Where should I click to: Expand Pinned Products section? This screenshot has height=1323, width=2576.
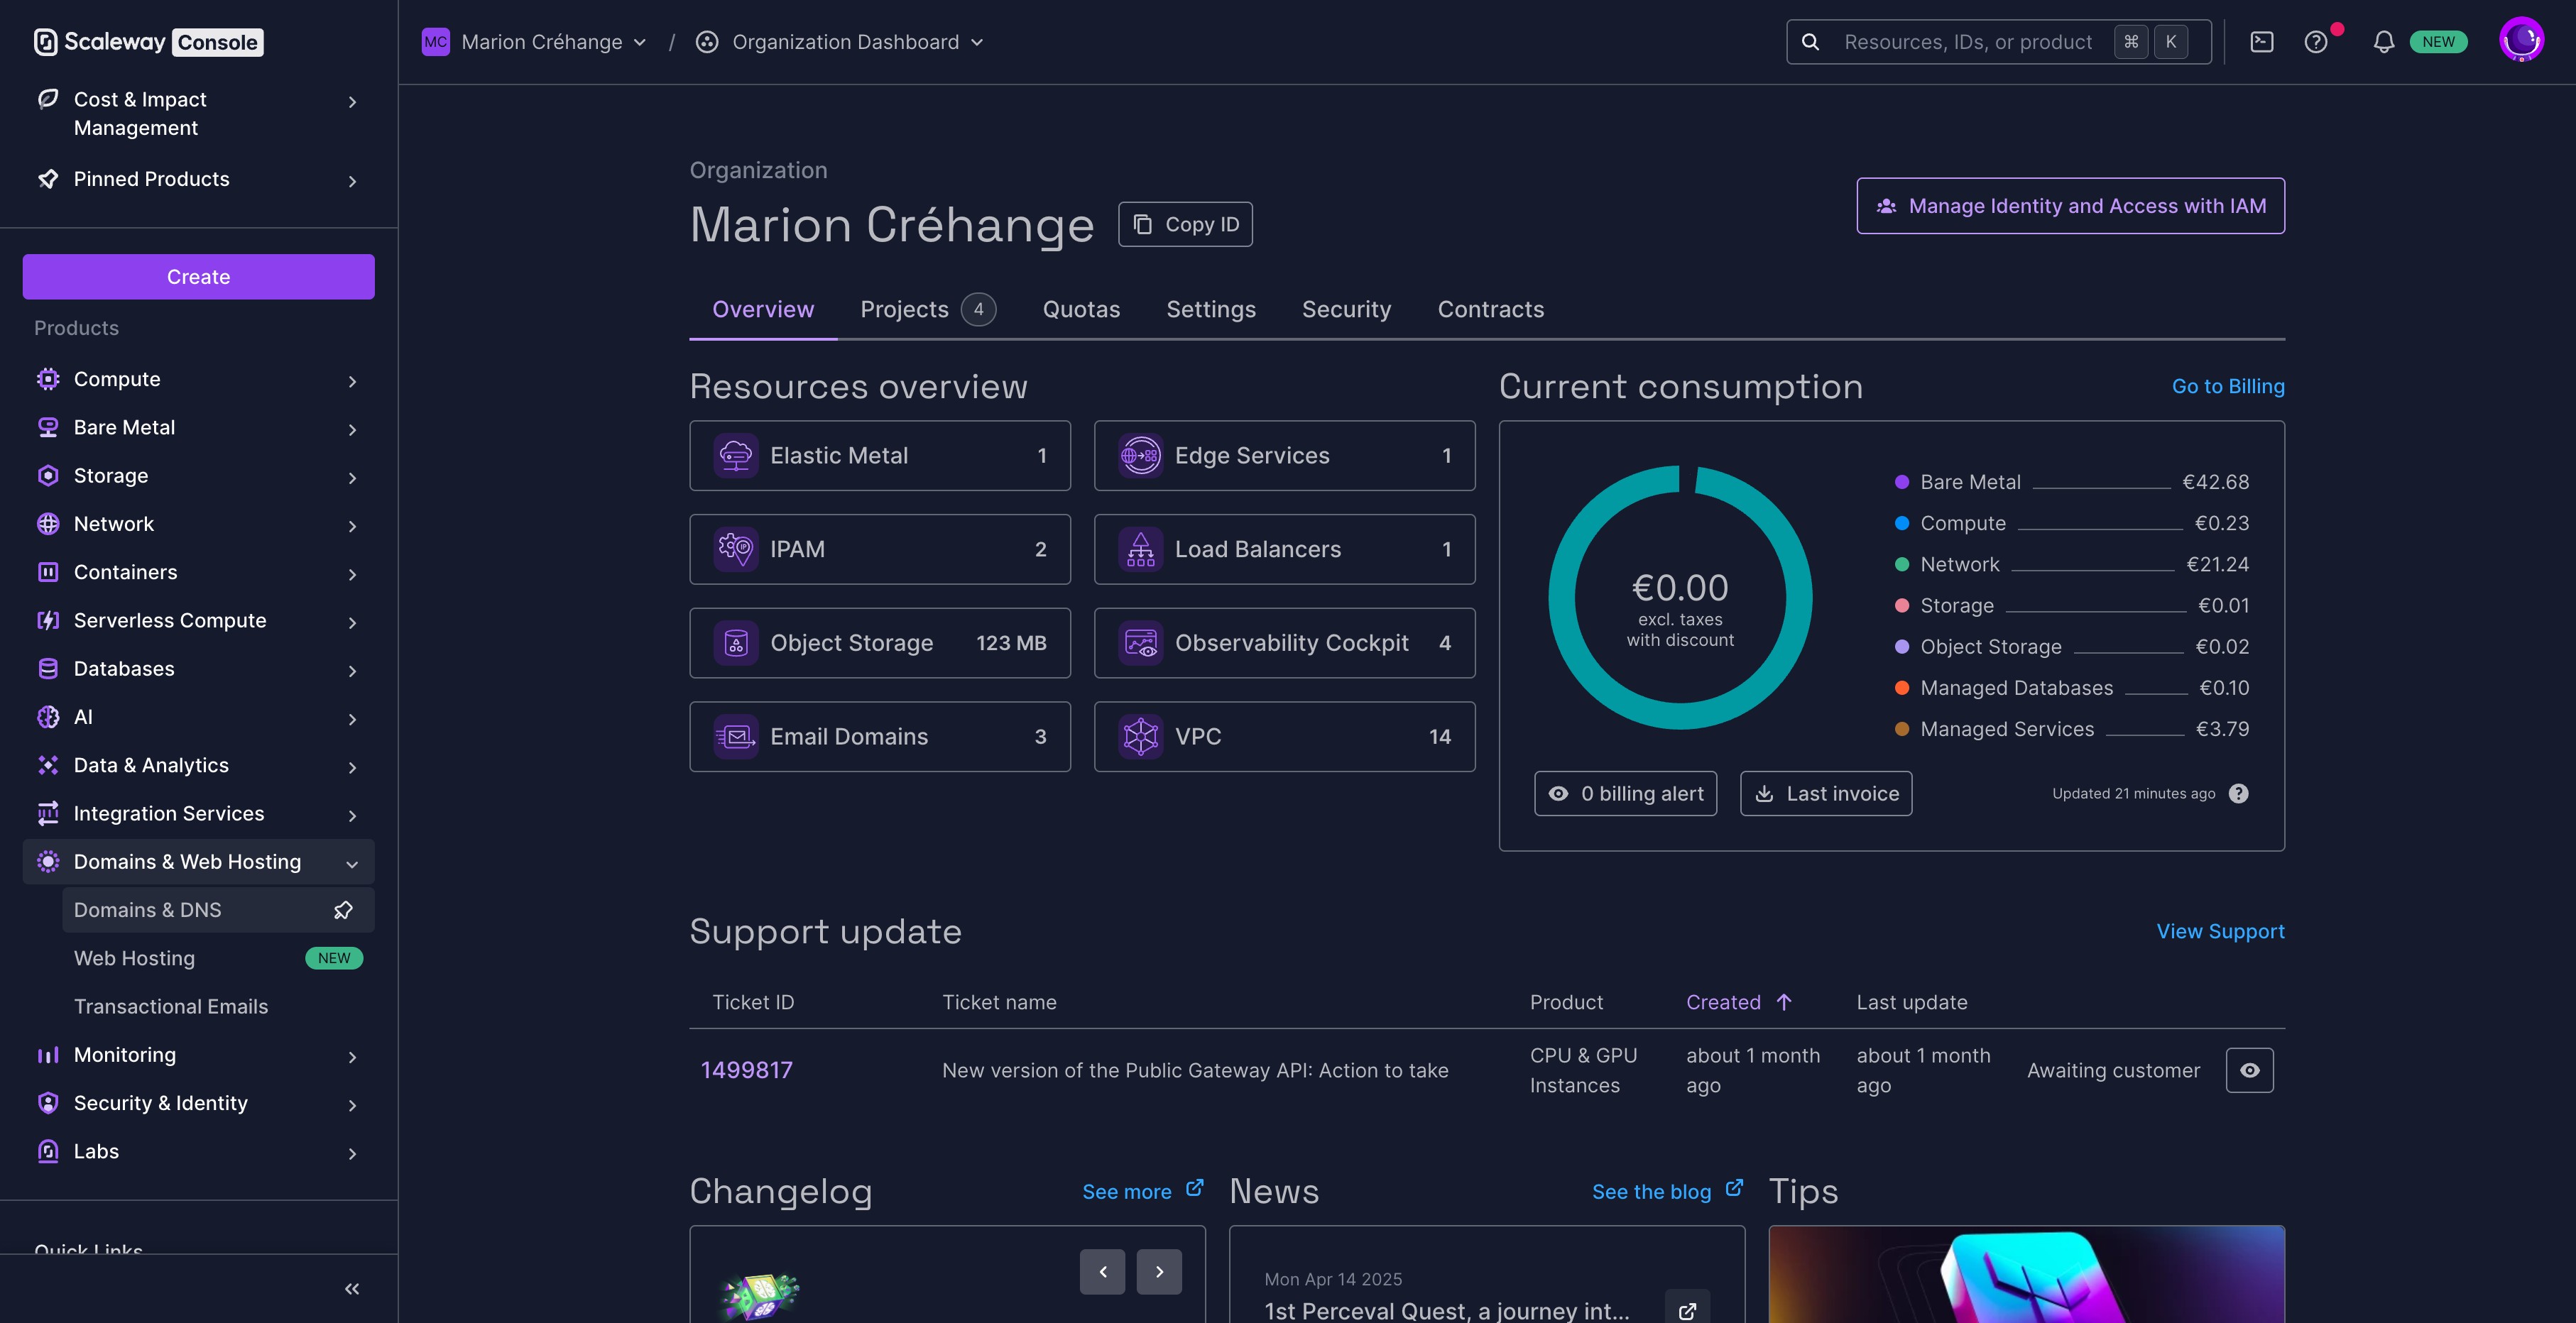(198, 180)
